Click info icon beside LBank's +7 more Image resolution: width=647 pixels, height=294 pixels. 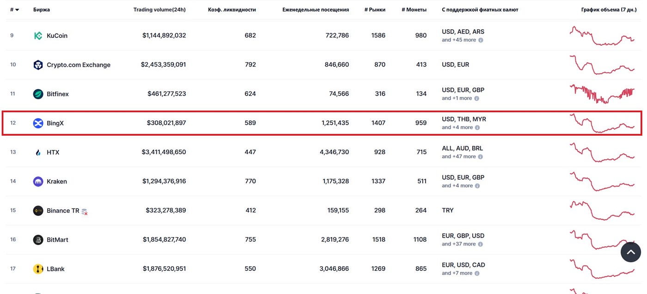click(x=477, y=273)
